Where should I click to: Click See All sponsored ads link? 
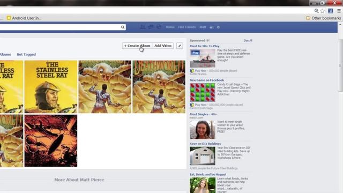[248, 41]
